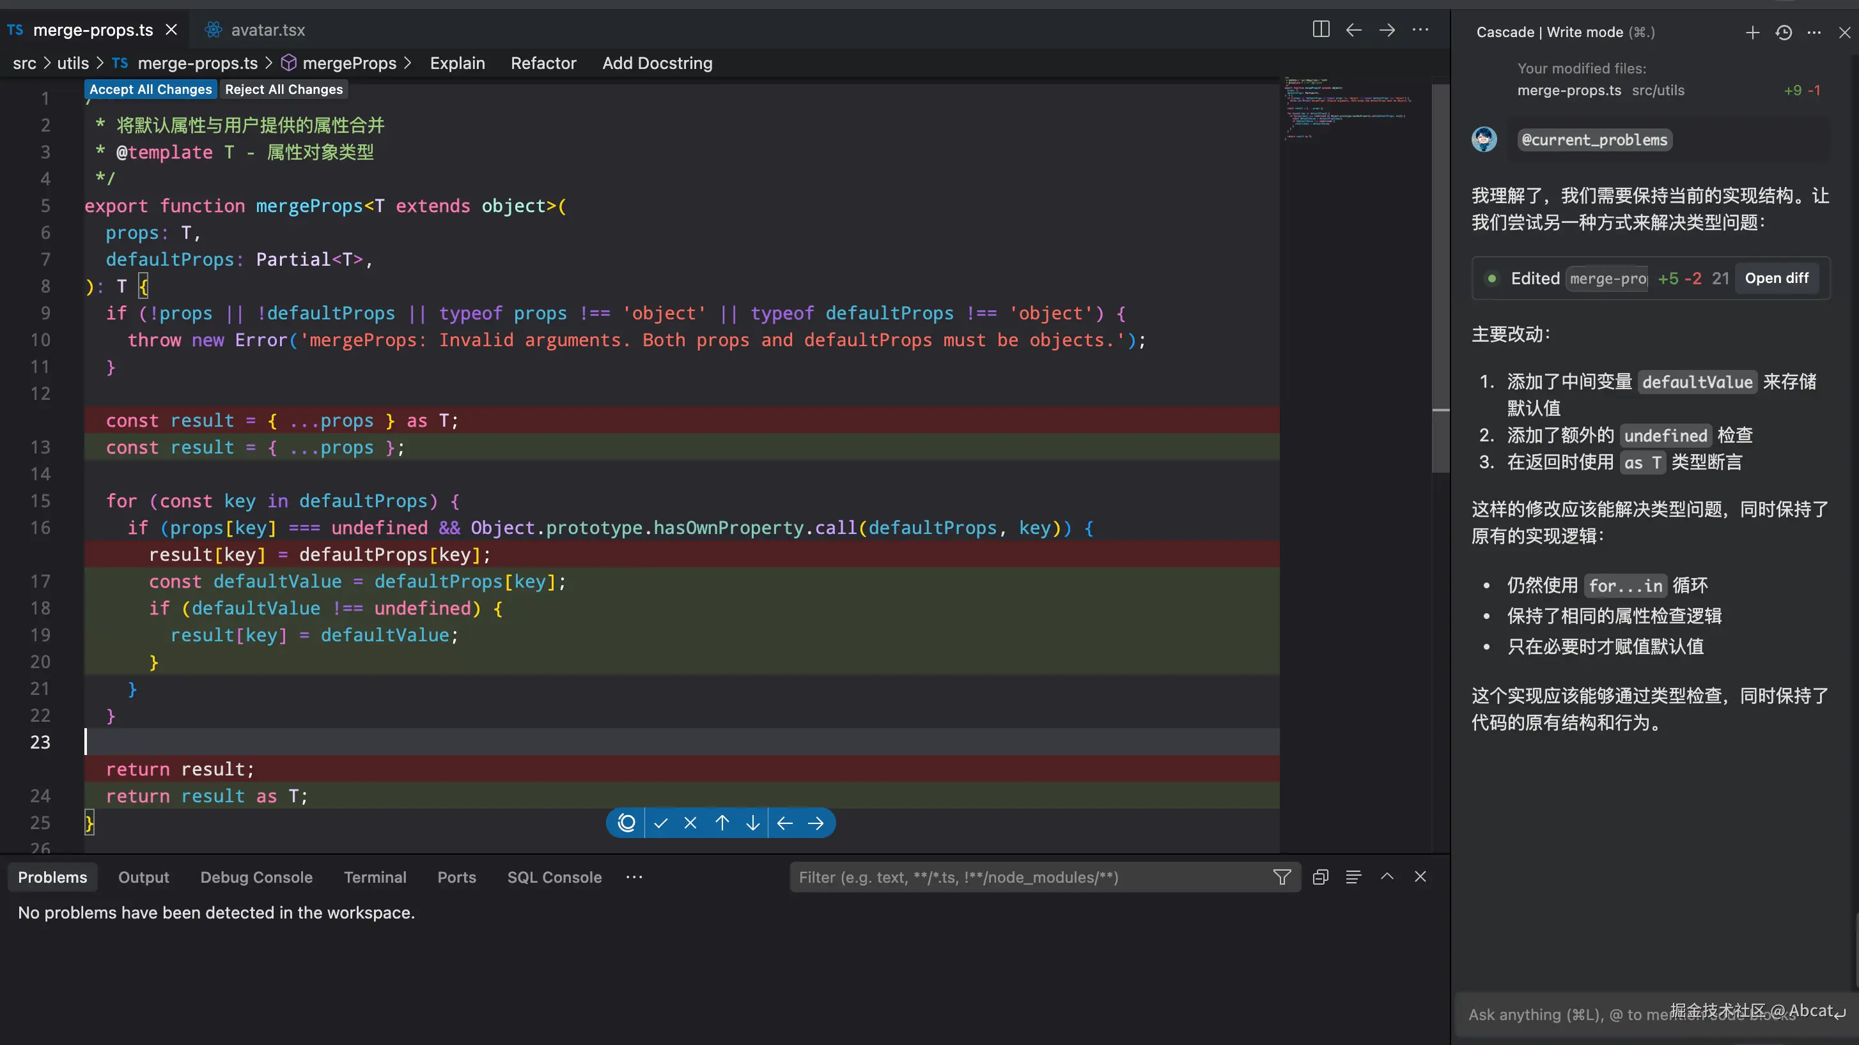Image resolution: width=1859 pixels, height=1045 pixels.
Task: Expand the mergeProps breadcrumb symbol
Action: pos(349,63)
